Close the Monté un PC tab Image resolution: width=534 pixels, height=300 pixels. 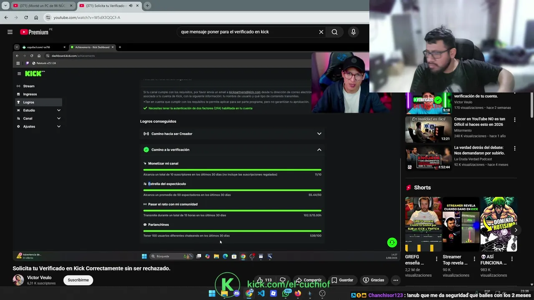71,6
